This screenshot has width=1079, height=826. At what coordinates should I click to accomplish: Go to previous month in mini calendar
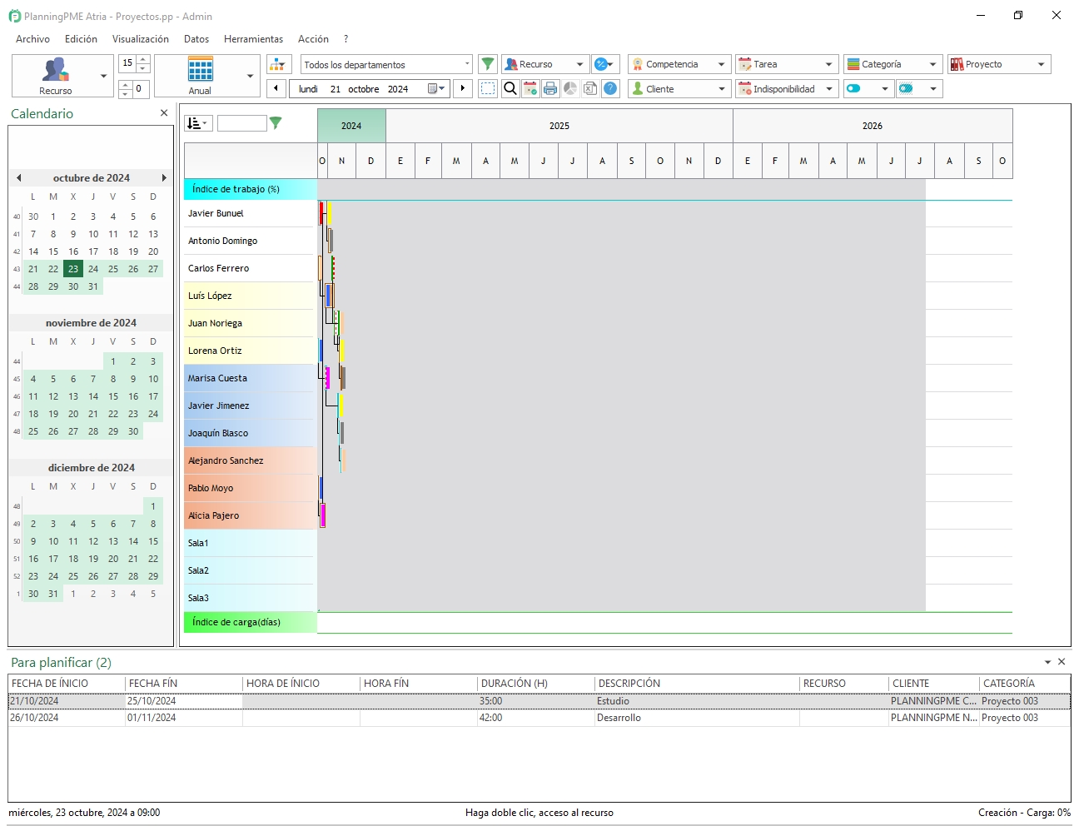18,178
